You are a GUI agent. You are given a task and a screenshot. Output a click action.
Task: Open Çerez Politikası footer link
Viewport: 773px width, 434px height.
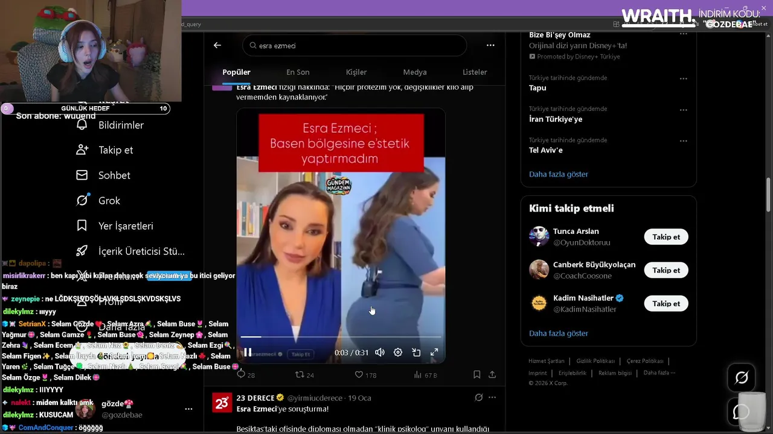645,361
